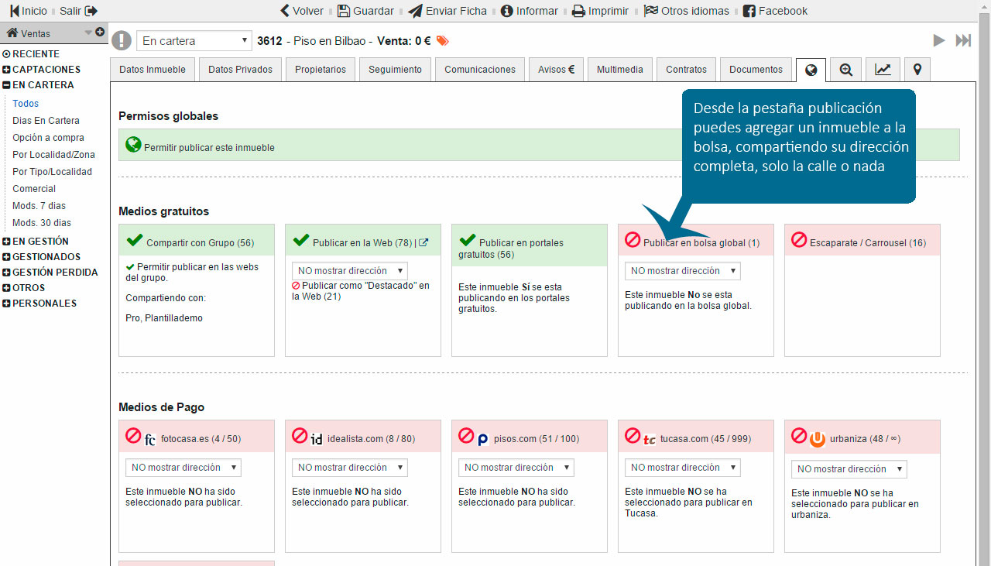Switch to the Avisos € tab
This screenshot has width=991, height=566.
coord(557,70)
